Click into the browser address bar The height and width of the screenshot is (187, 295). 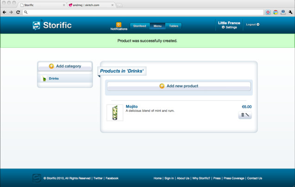coord(139,12)
